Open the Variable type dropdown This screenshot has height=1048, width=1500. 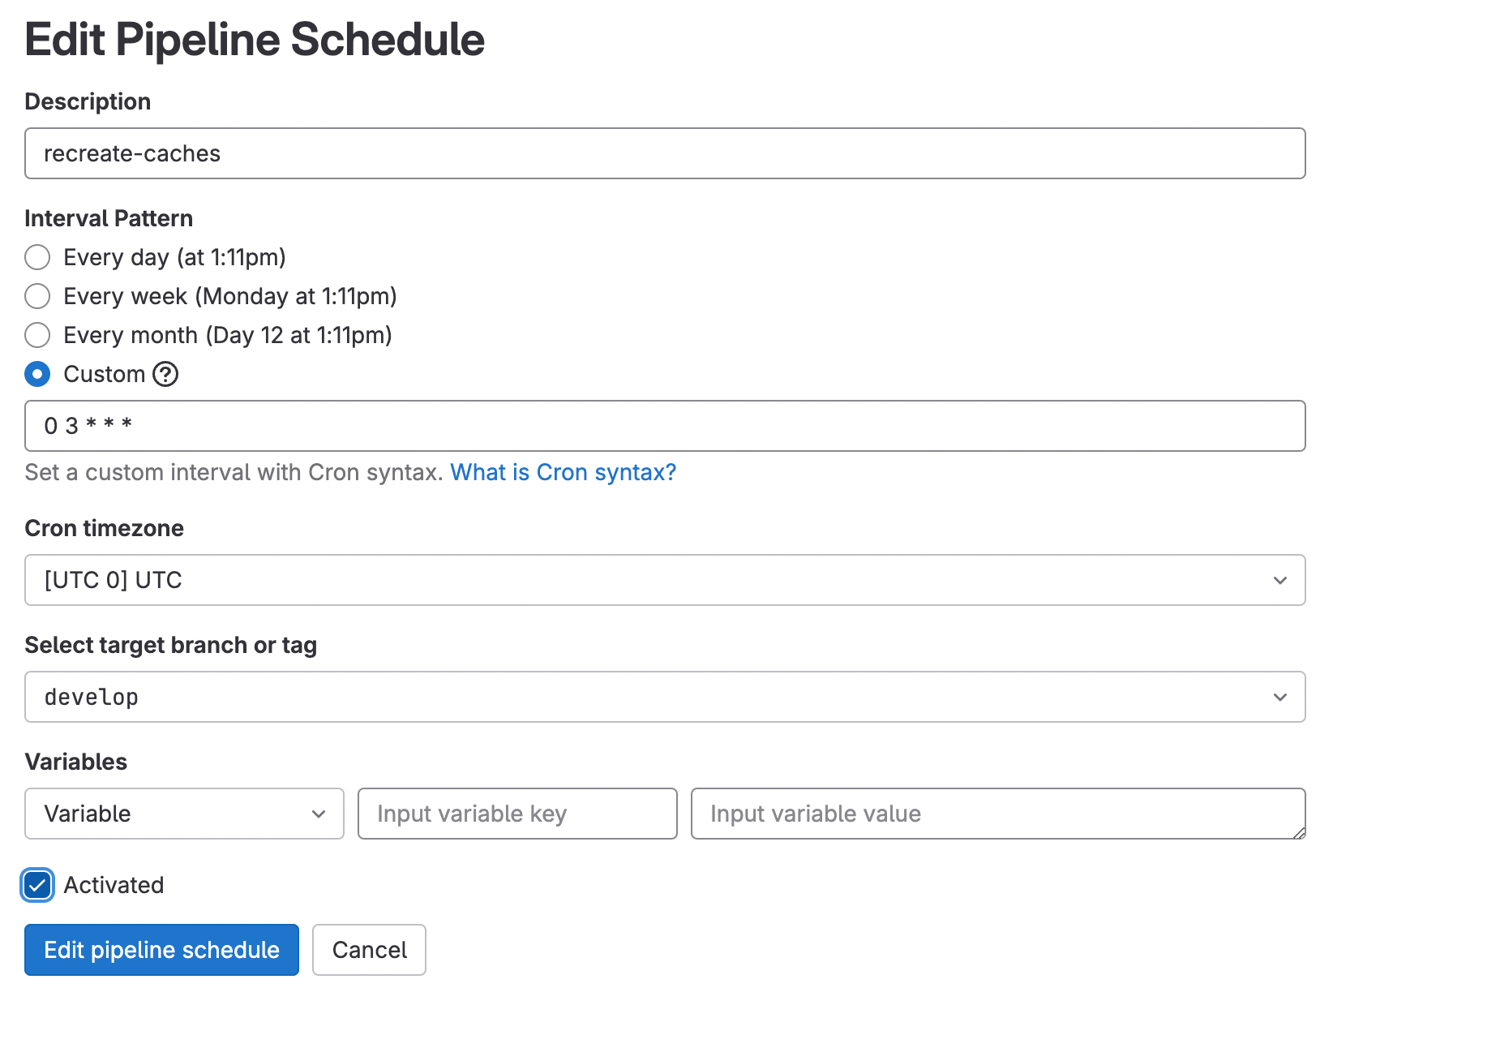tap(184, 814)
